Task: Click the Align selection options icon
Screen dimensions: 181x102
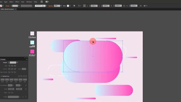Action: coord(79,6)
